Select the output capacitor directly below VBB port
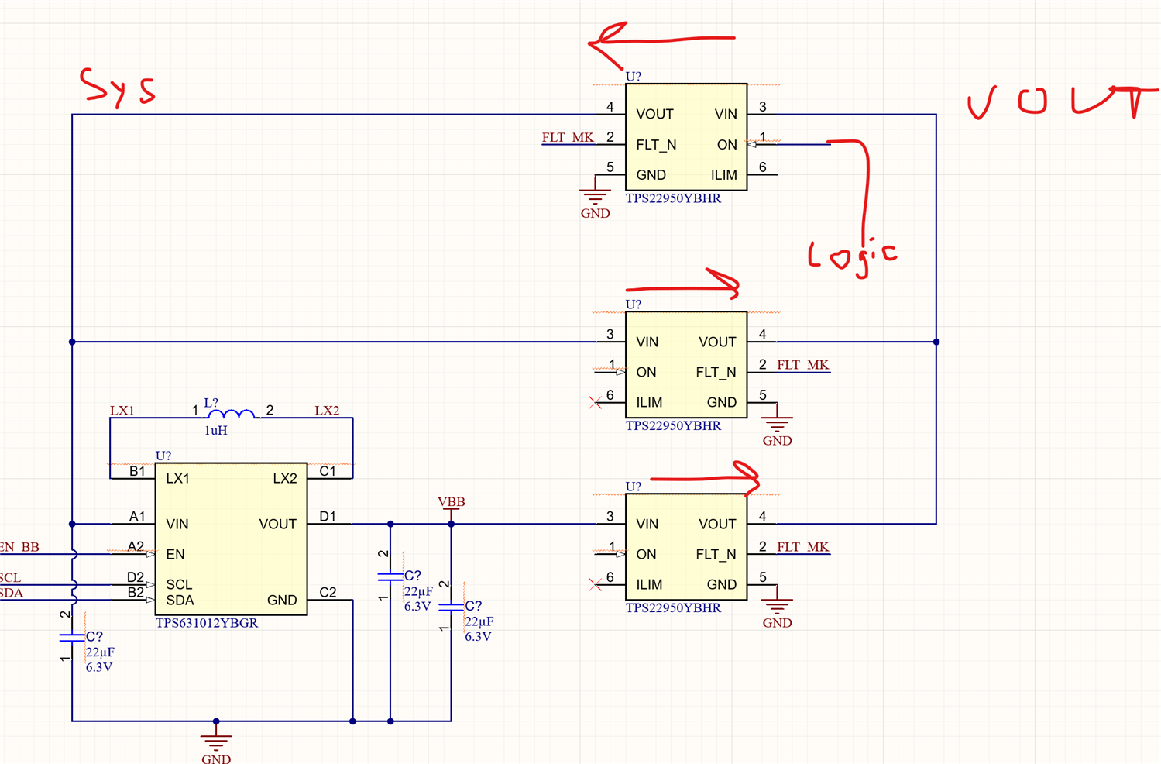1161x764 pixels. pos(451,607)
